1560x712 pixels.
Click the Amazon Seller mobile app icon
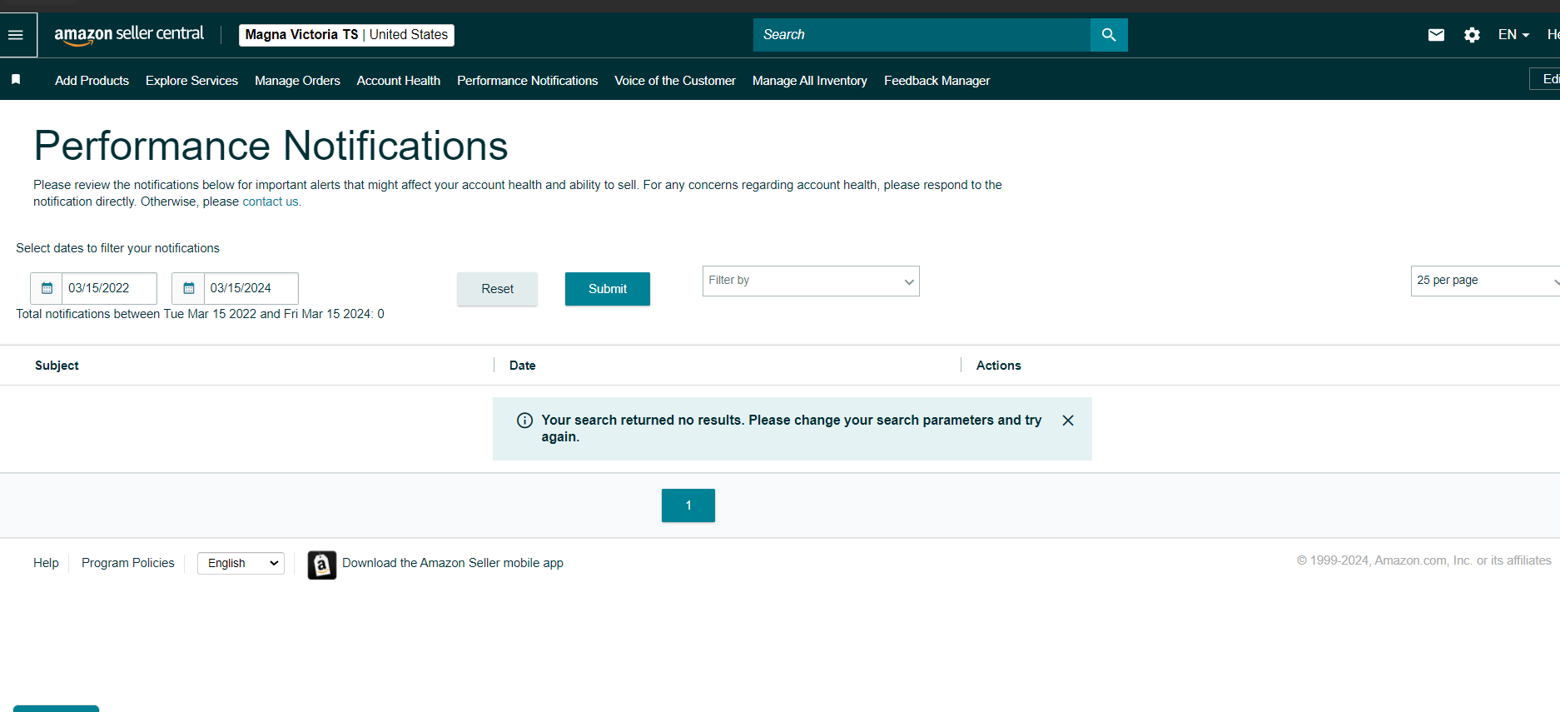click(322, 565)
